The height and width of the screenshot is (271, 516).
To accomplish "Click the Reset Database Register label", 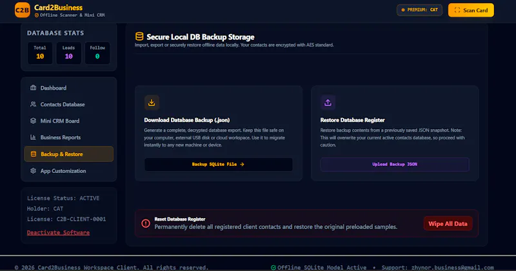I will click(x=180, y=219).
